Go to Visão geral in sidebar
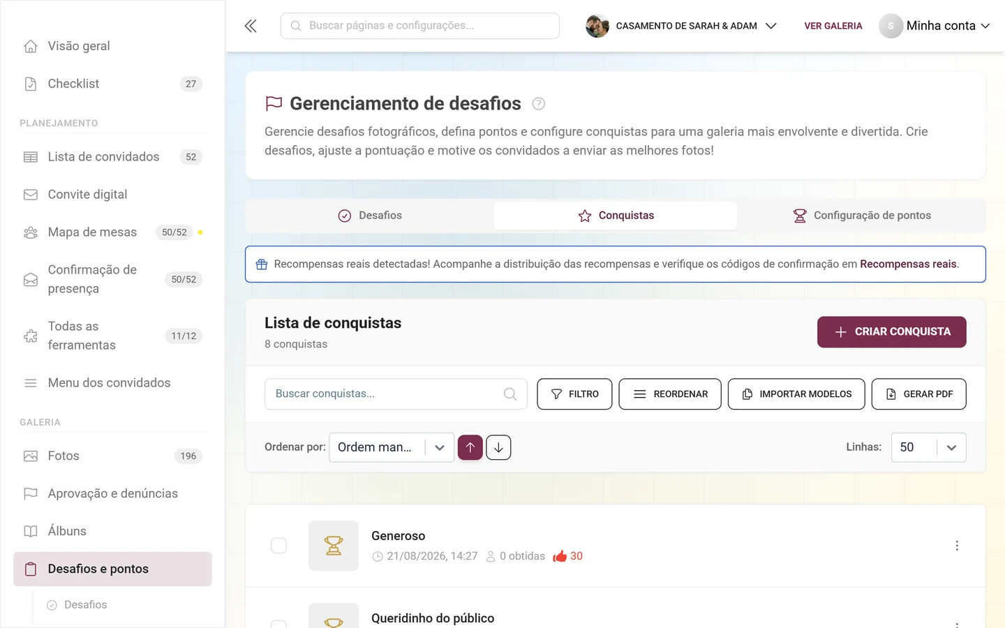 (112, 46)
